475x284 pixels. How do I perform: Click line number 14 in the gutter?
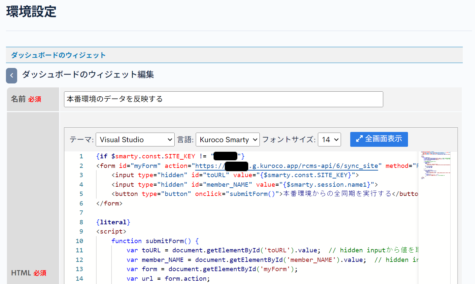[x=80, y=279]
